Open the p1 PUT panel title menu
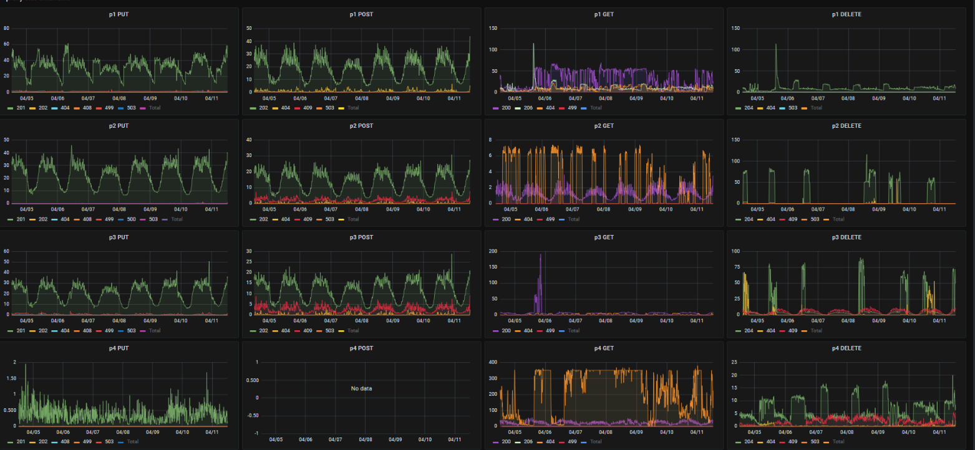The height and width of the screenshot is (450, 975). coord(119,14)
